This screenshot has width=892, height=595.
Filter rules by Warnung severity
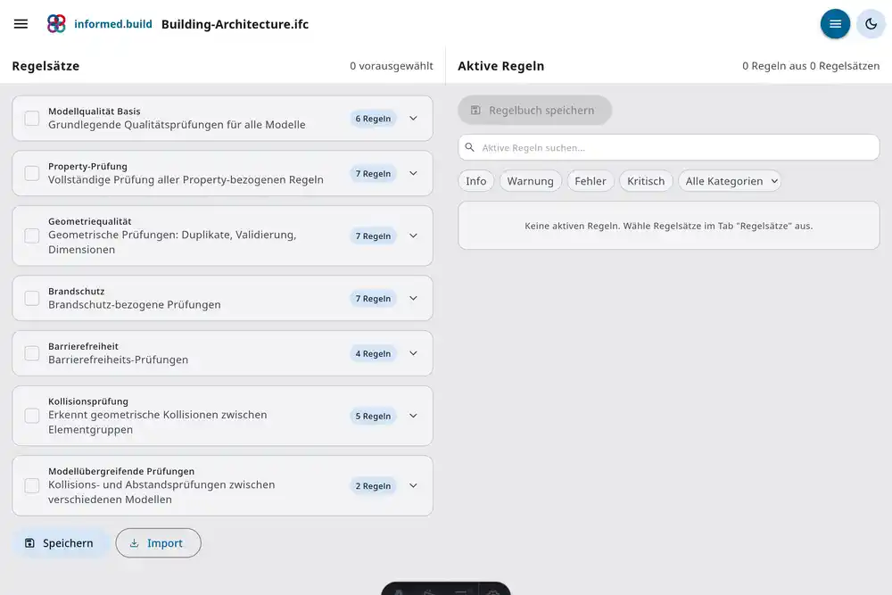pos(530,181)
